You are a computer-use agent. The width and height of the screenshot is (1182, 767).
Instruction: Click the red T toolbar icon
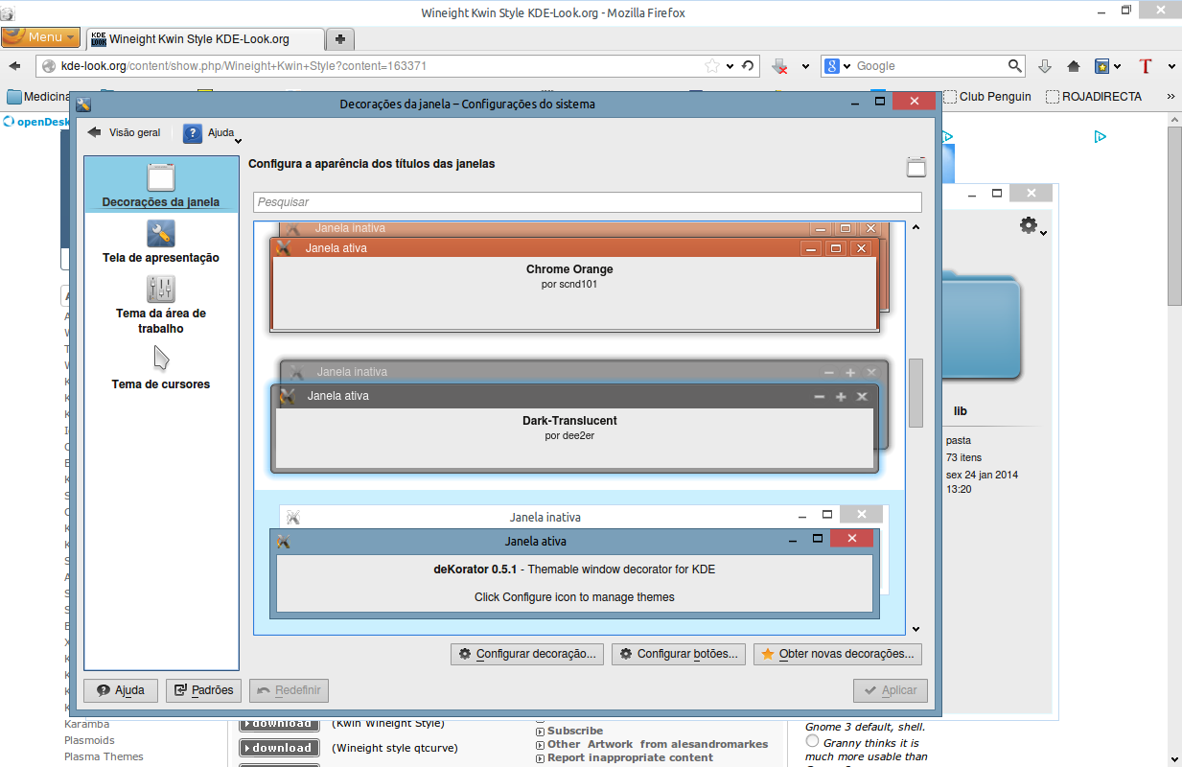(x=1145, y=66)
